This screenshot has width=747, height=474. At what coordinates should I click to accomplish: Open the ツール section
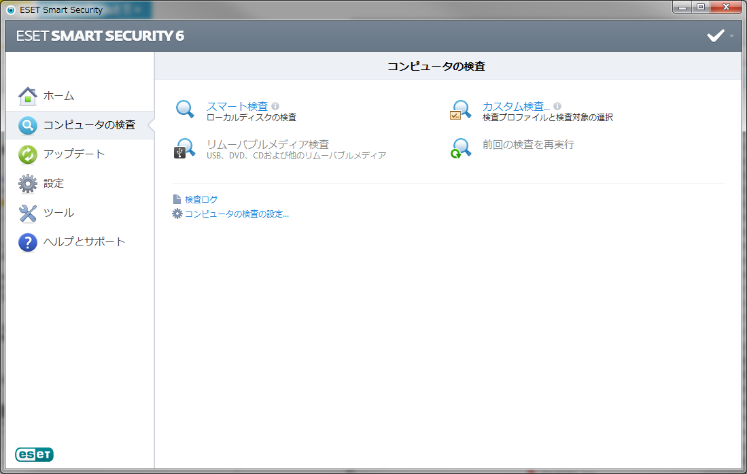point(58,213)
